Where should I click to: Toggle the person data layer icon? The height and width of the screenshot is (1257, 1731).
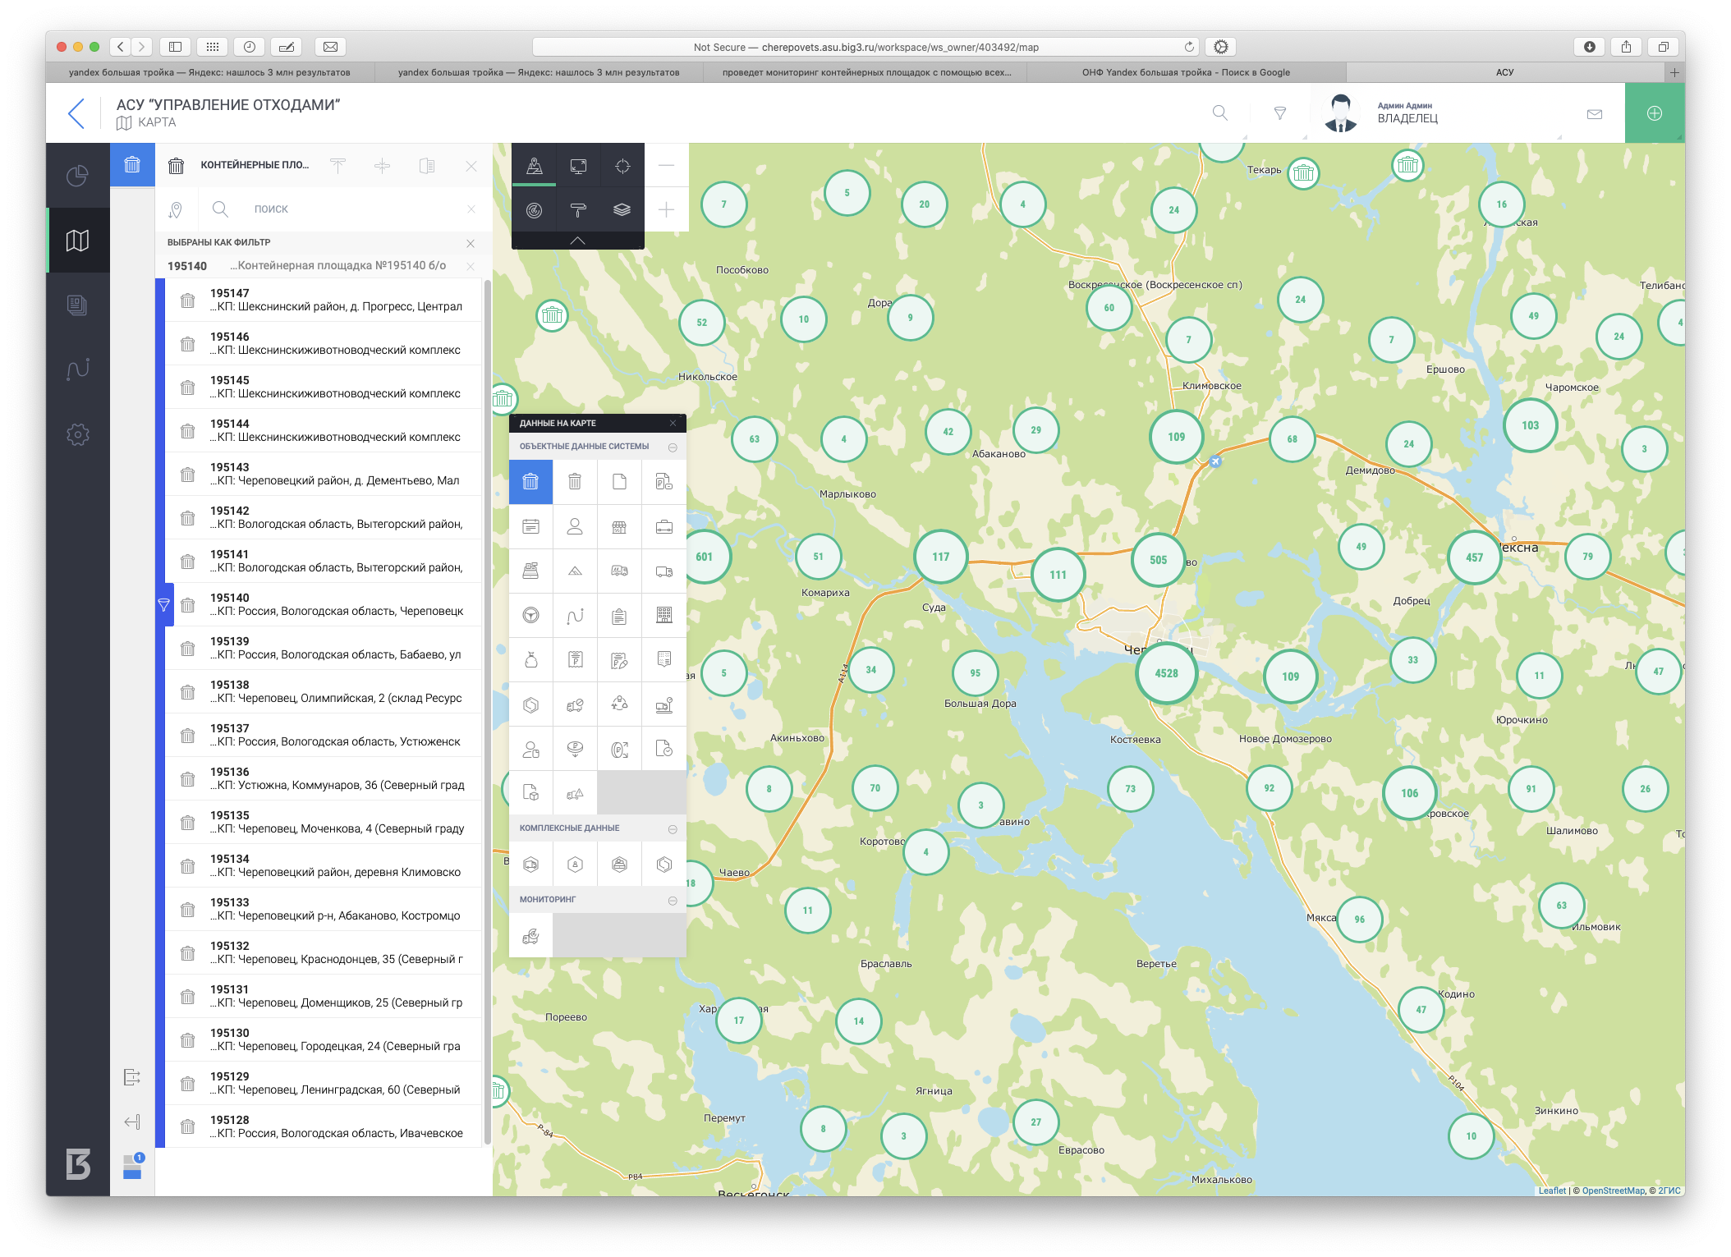tap(575, 526)
